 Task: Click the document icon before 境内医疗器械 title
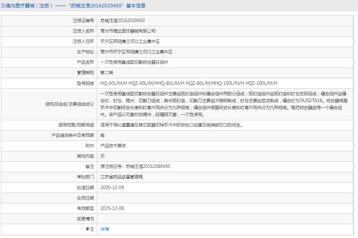click(3, 6)
